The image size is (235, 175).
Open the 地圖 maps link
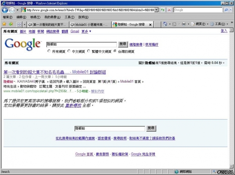pos(32,31)
